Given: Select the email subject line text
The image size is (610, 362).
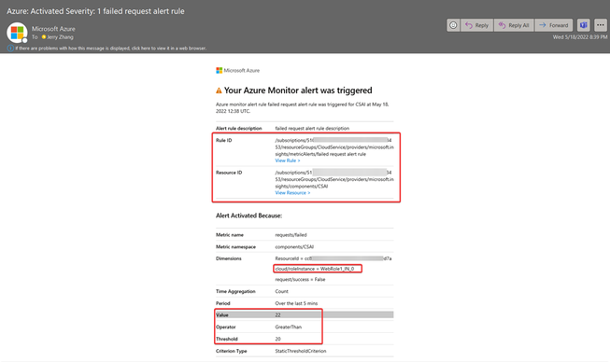Looking at the screenshot, I should pos(95,11).
